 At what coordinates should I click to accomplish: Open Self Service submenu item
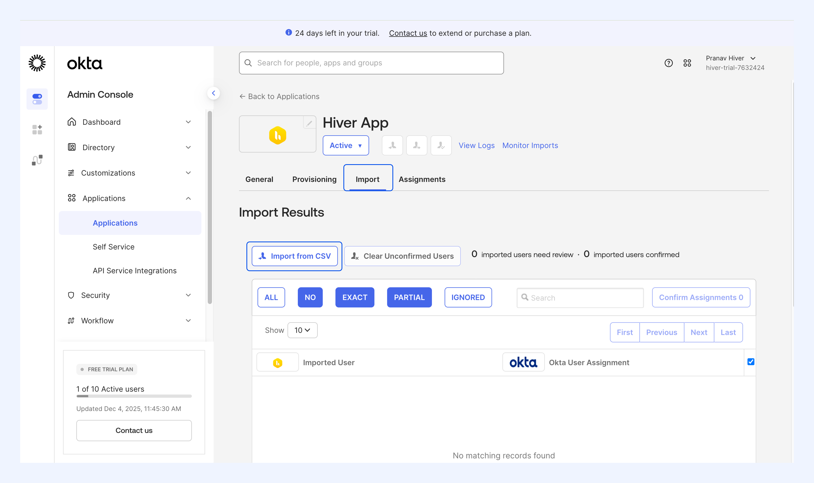click(x=114, y=247)
